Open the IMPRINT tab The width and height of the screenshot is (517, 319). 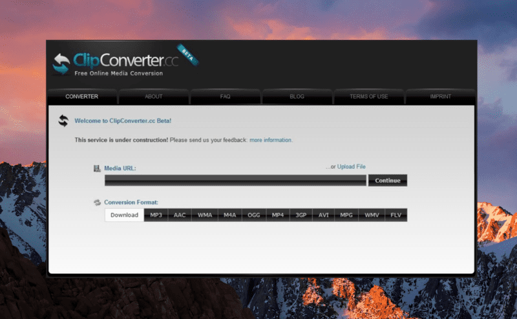[441, 96]
